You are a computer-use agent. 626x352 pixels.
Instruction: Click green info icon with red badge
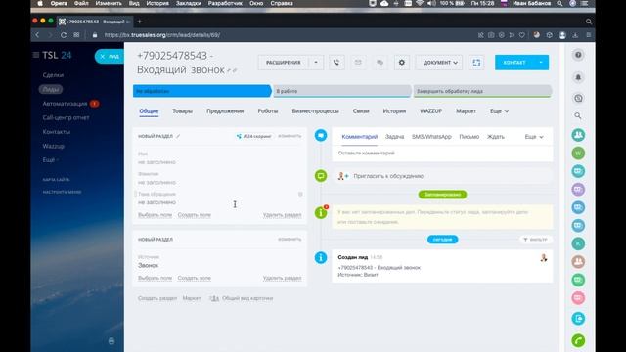click(321, 212)
